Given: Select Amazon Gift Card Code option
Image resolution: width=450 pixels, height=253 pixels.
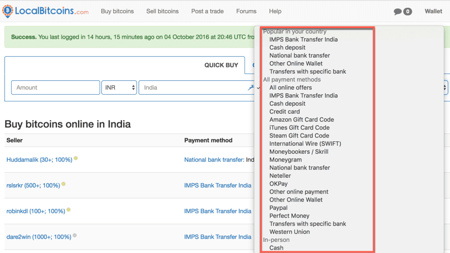Looking at the screenshot, I should pos(301,119).
